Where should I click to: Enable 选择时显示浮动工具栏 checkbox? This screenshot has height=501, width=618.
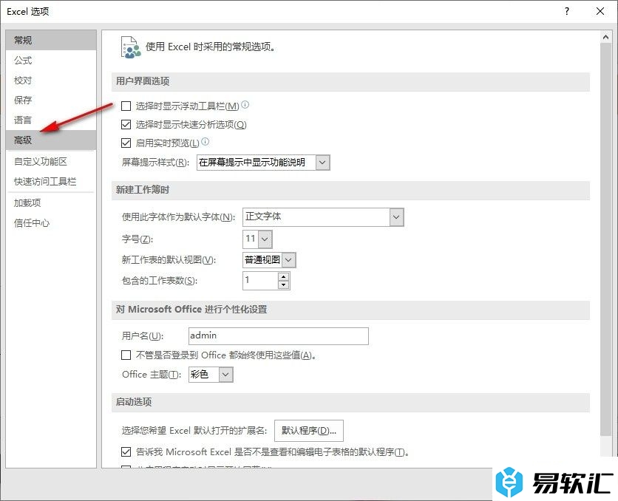pos(126,106)
